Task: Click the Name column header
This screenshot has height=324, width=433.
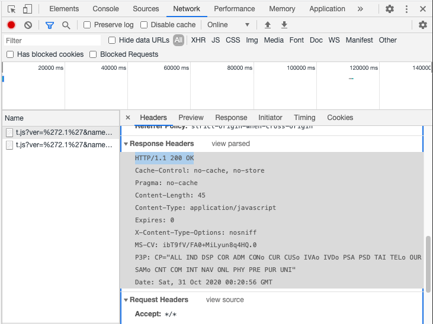Action: pyautogui.click(x=61, y=118)
